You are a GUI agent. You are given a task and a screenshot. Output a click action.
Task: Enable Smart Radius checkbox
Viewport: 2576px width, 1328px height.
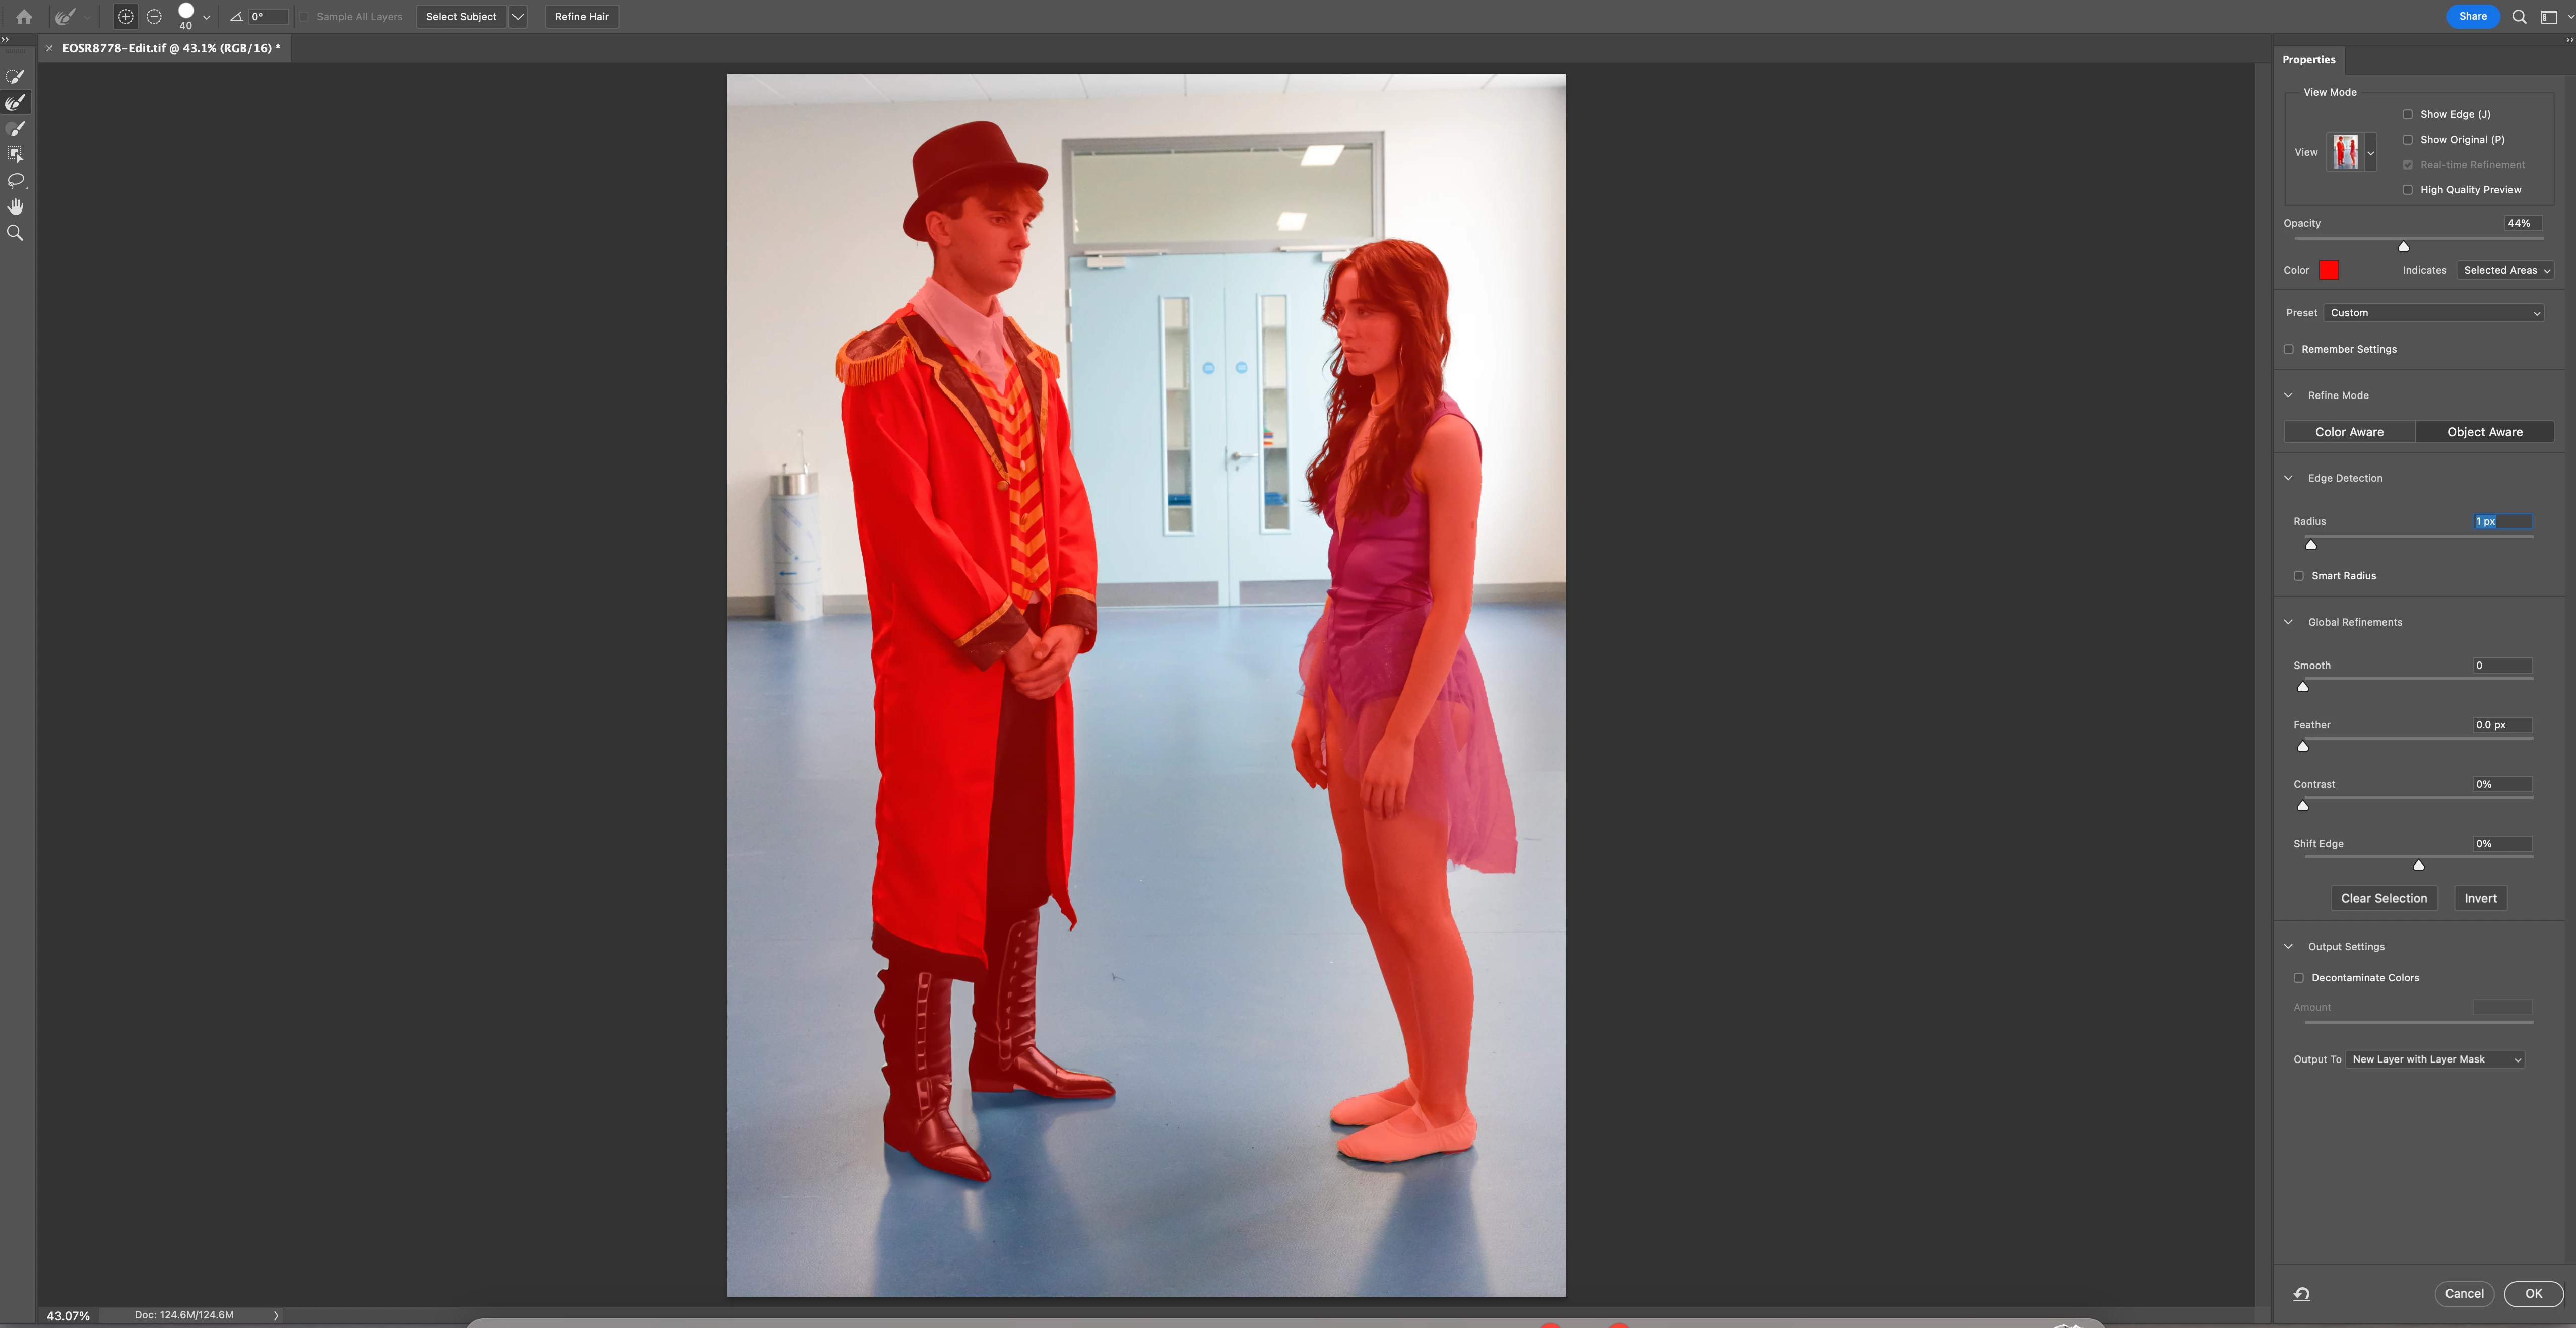pyautogui.click(x=2299, y=576)
